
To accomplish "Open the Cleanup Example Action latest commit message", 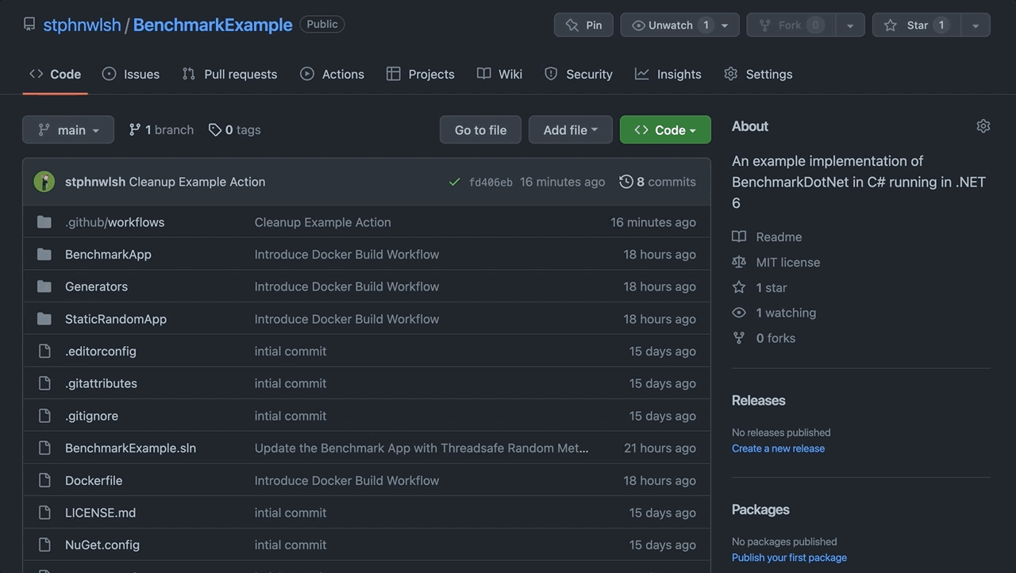I will [x=197, y=182].
